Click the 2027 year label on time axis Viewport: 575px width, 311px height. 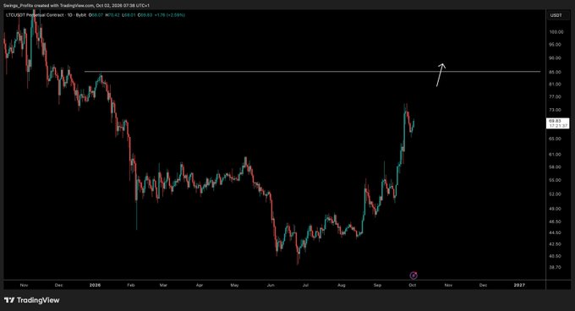[x=519, y=285]
